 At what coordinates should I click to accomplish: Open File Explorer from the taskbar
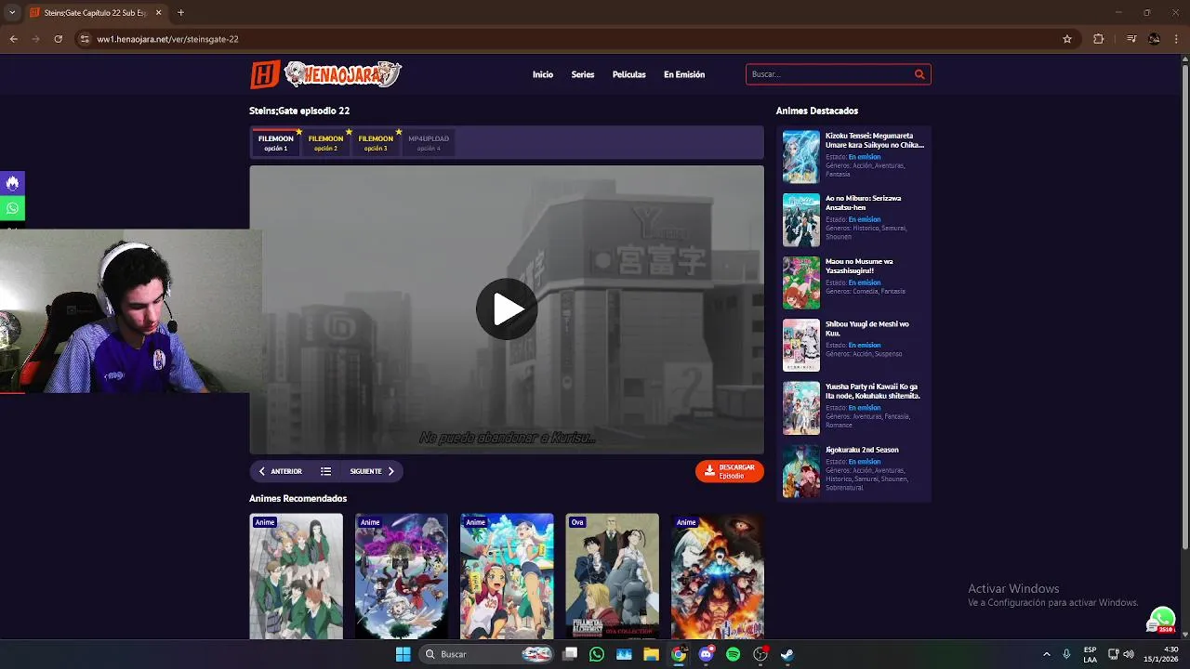(651, 654)
